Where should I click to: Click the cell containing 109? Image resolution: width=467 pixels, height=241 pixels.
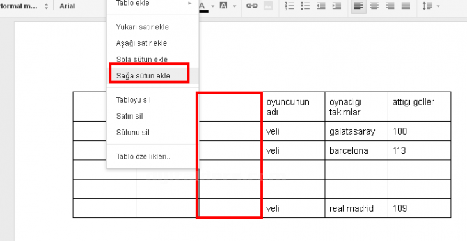pos(420,208)
